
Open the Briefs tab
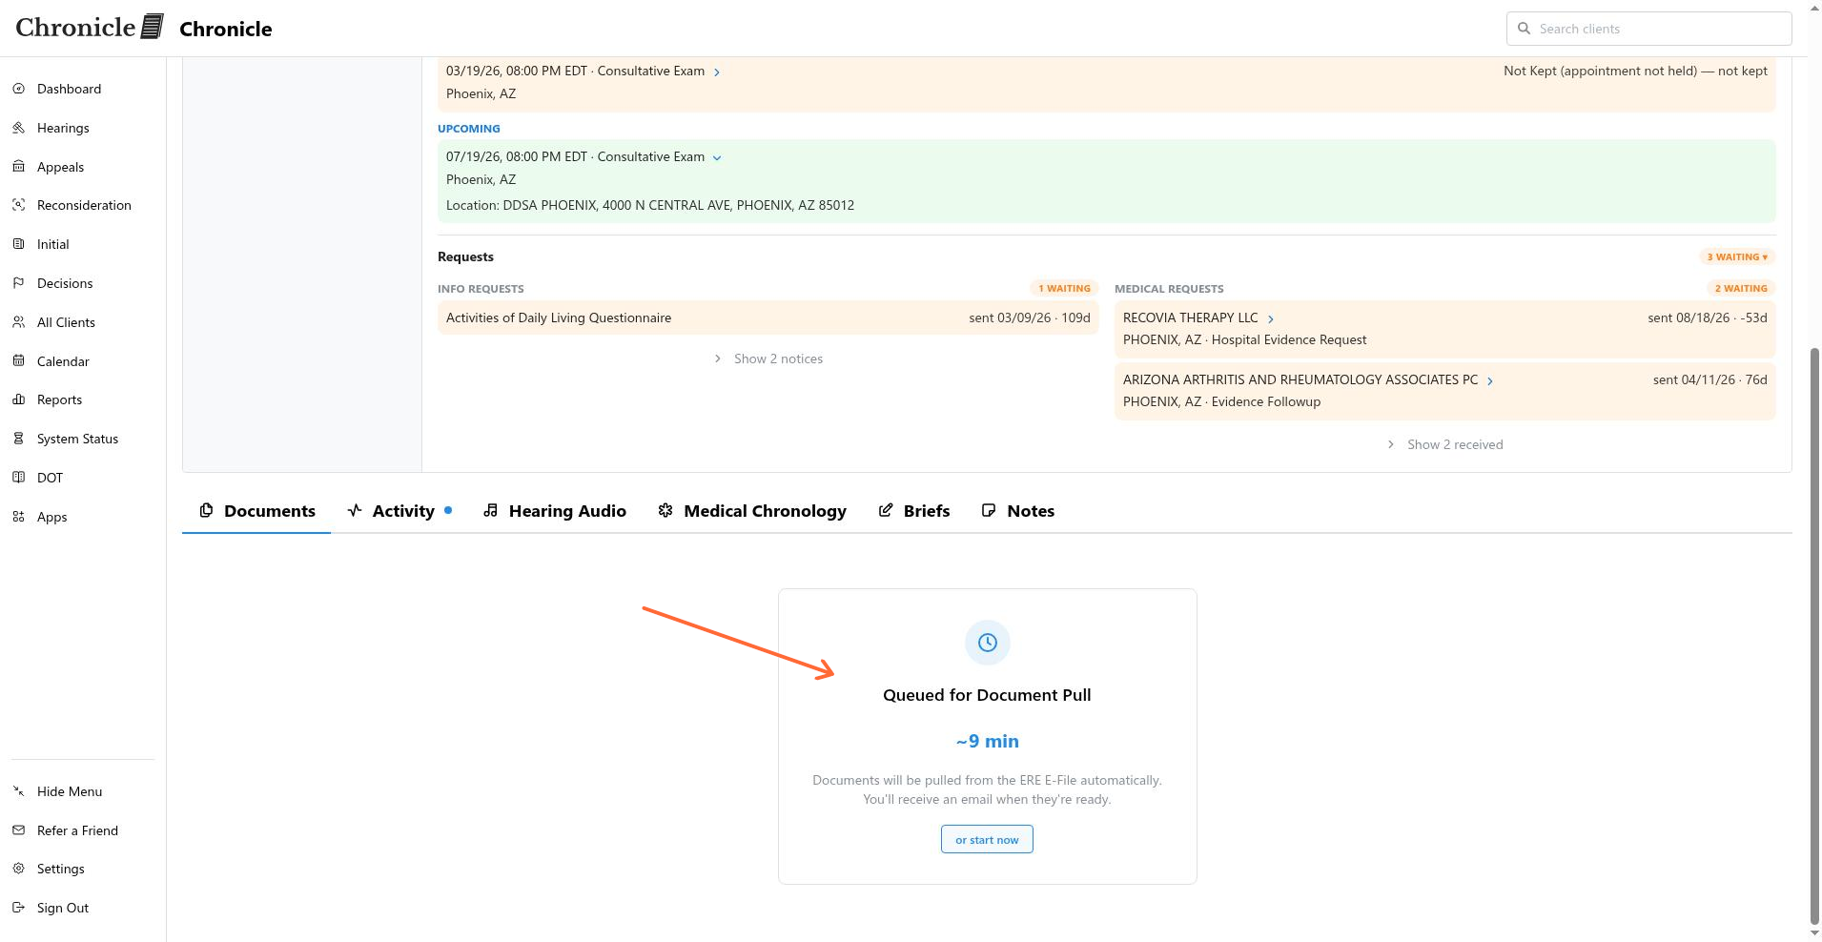(914, 511)
